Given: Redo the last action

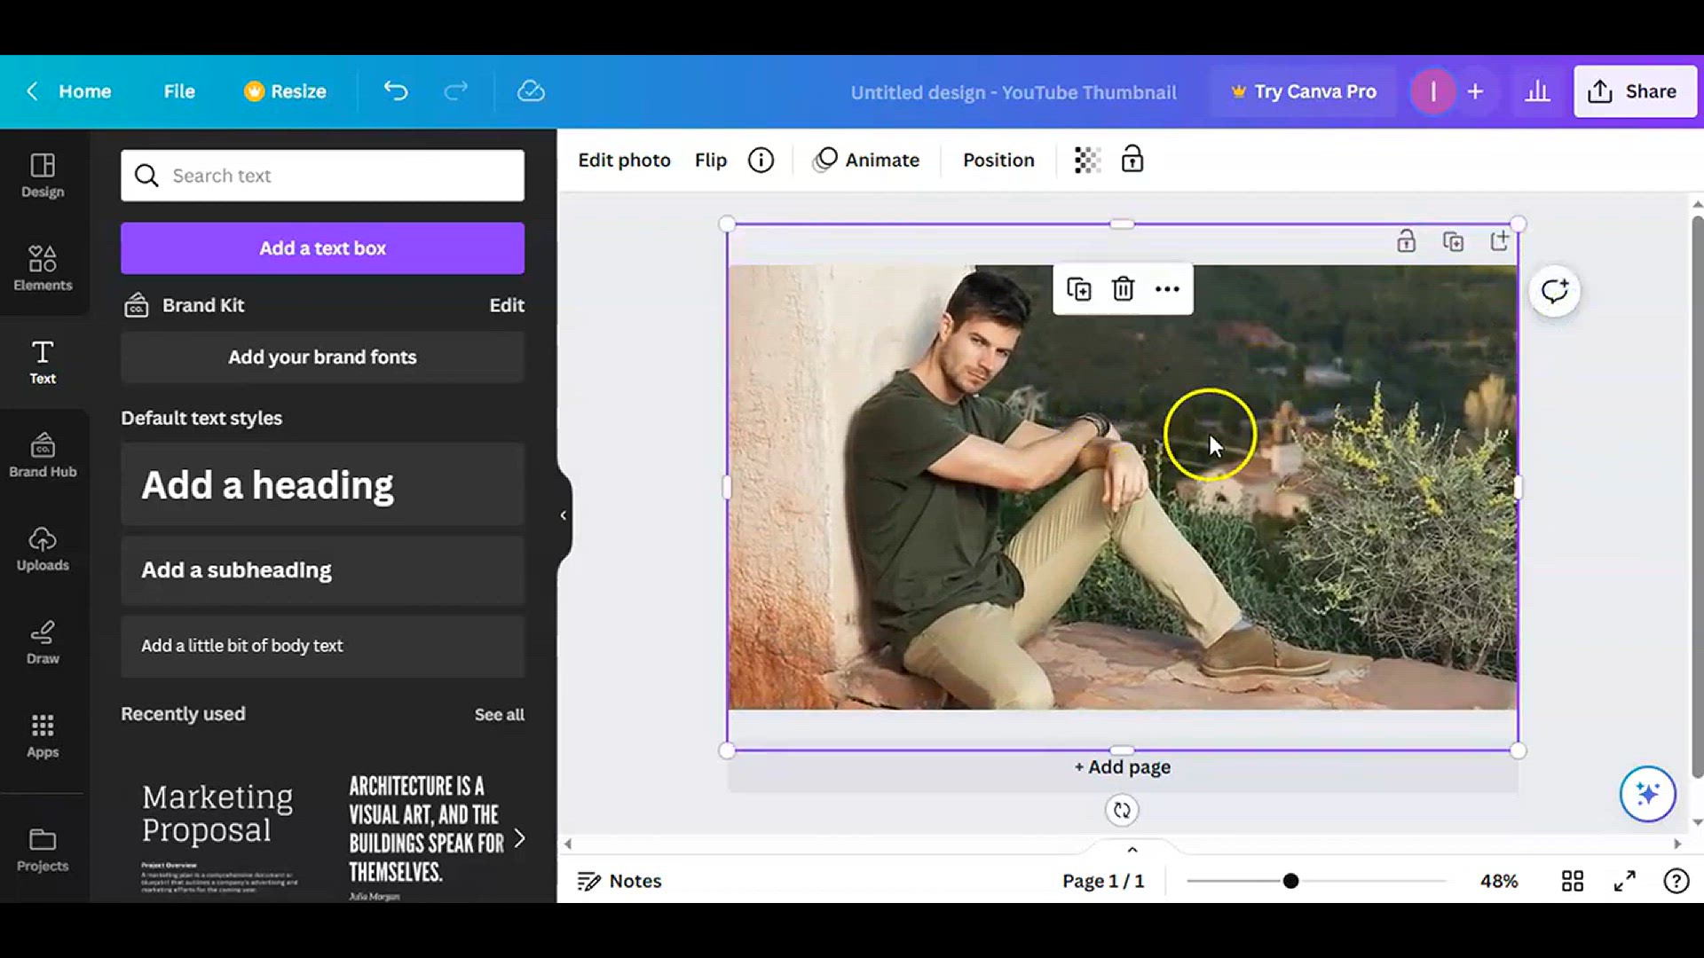Looking at the screenshot, I should coord(456,91).
